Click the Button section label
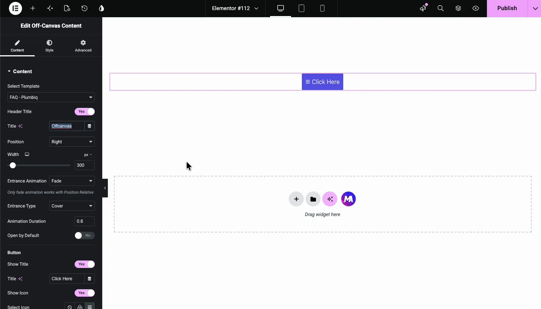 (14, 253)
